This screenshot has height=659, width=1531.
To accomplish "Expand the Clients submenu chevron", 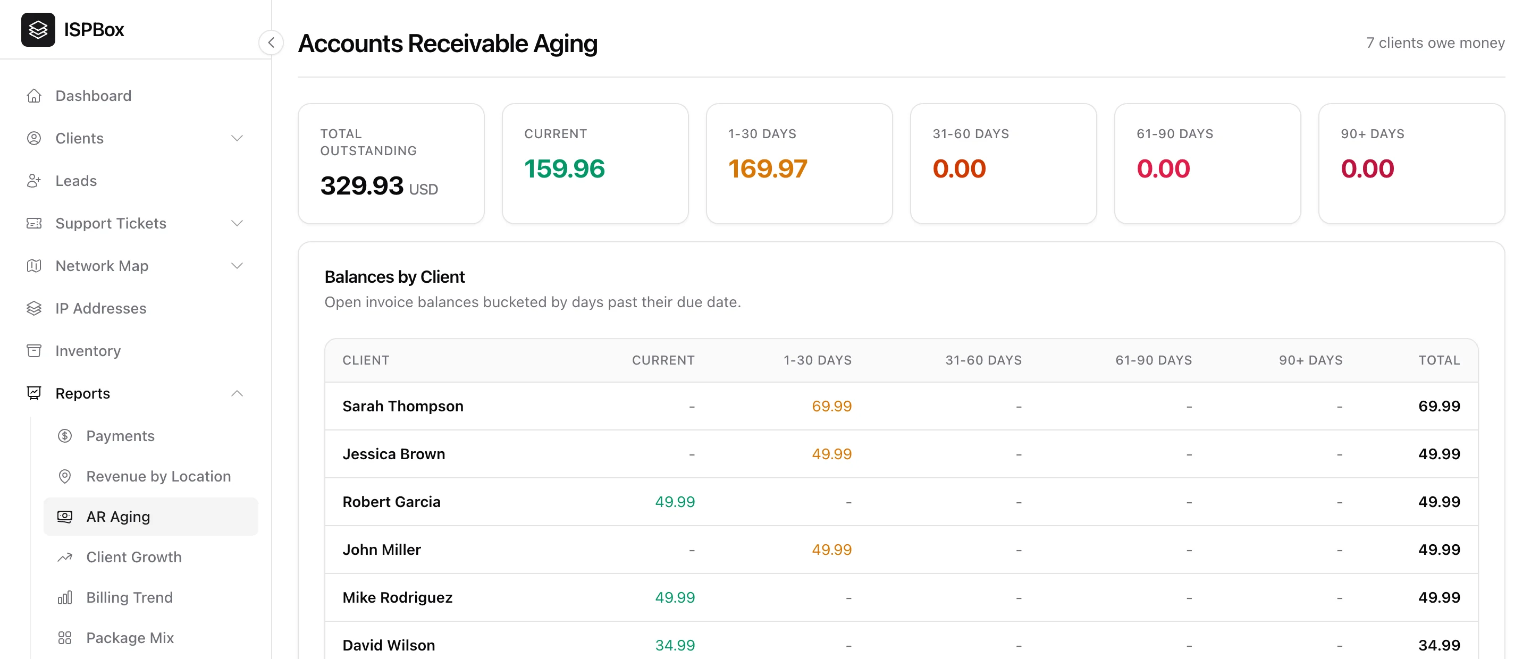I will pyautogui.click(x=237, y=138).
